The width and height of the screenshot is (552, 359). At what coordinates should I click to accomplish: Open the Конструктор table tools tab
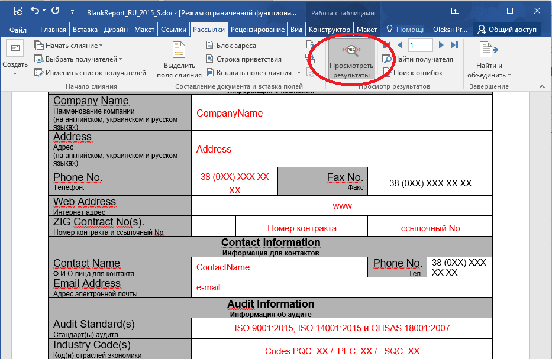pyautogui.click(x=330, y=30)
